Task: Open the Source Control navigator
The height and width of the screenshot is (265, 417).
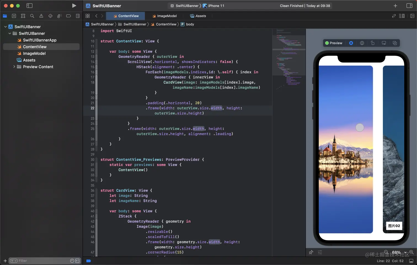Action: coord(14,16)
